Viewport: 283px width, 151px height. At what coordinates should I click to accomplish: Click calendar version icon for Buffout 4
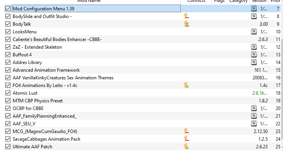[x=254, y=54]
